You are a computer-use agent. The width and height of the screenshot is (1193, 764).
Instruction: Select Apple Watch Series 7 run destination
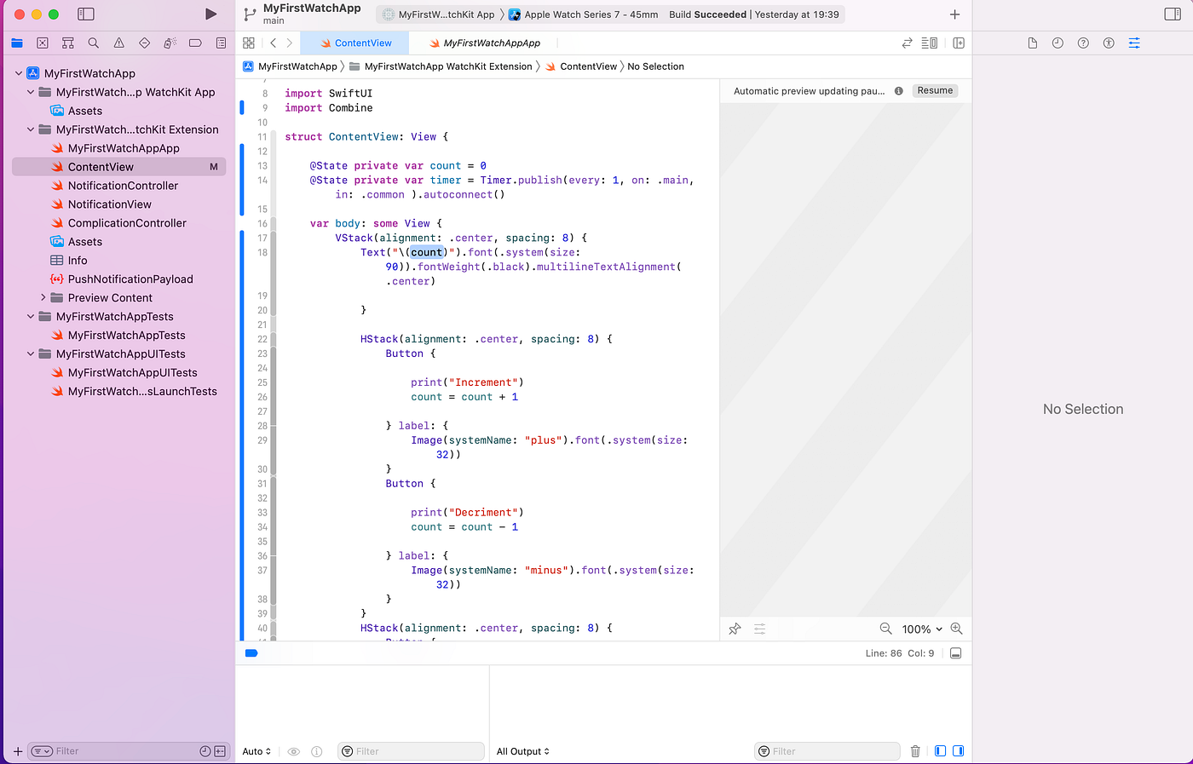coord(584,14)
